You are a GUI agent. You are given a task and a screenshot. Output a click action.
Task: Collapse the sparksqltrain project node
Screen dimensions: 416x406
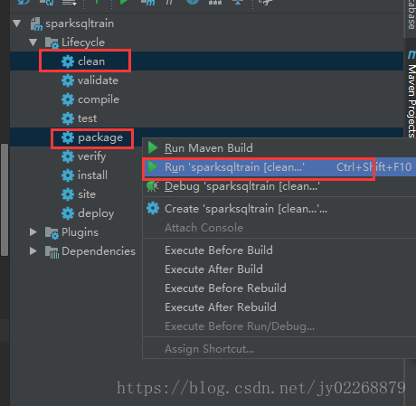(x=17, y=24)
